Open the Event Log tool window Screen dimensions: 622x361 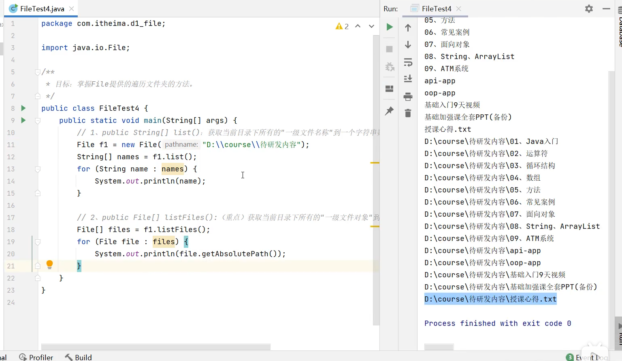point(587,357)
